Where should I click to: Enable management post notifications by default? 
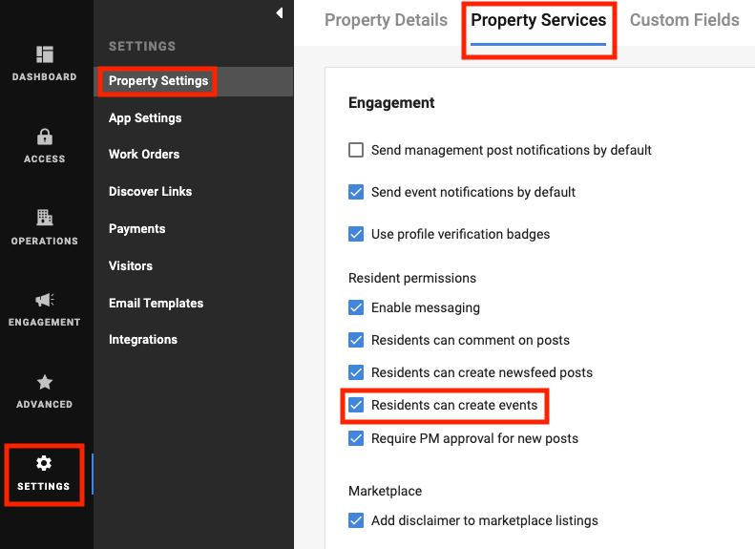pyautogui.click(x=356, y=150)
